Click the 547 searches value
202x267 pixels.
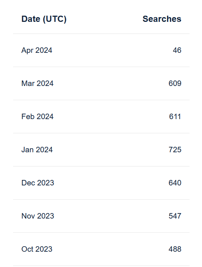(x=175, y=216)
